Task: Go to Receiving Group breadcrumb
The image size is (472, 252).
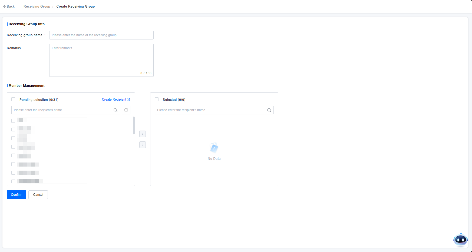Action: click(37, 6)
